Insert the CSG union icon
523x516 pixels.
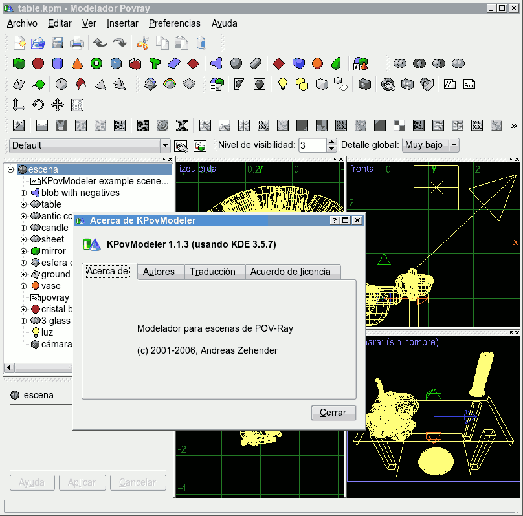pyautogui.click(x=399, y=63)
